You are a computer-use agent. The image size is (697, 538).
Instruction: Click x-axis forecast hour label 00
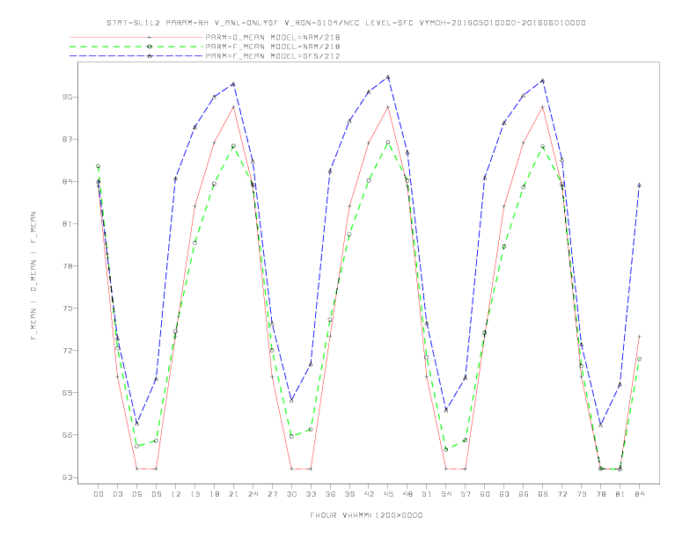99,494
